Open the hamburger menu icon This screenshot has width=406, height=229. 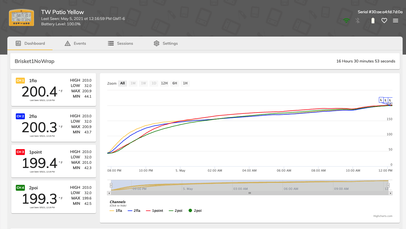coord(396,21)
